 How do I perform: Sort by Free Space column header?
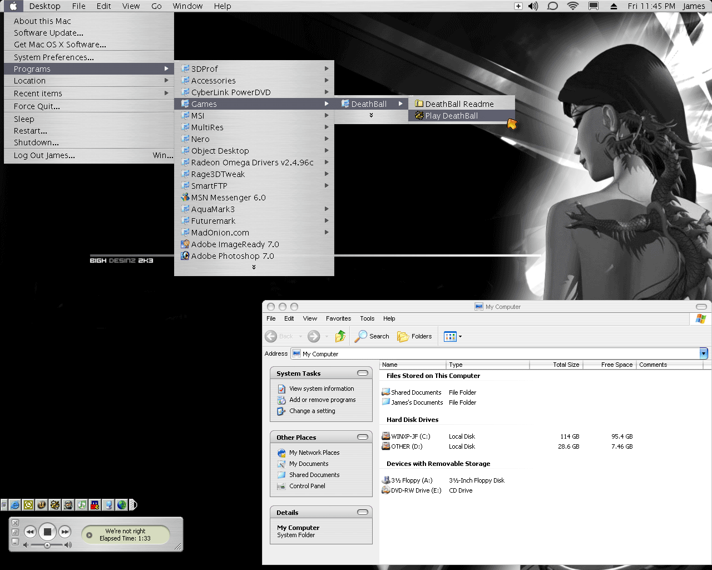pos(609,365)
